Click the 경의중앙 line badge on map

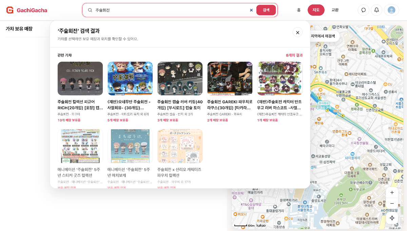(324, 103)
